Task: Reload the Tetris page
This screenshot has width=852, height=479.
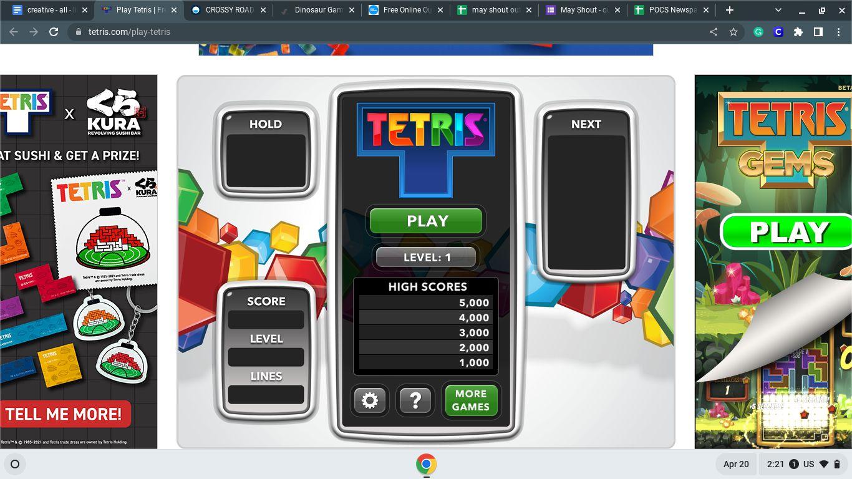Action: tap(54, 32)
